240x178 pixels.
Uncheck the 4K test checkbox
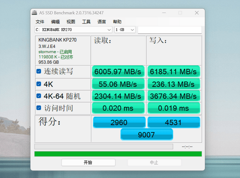pyautogui.click(x=39, y=84)
